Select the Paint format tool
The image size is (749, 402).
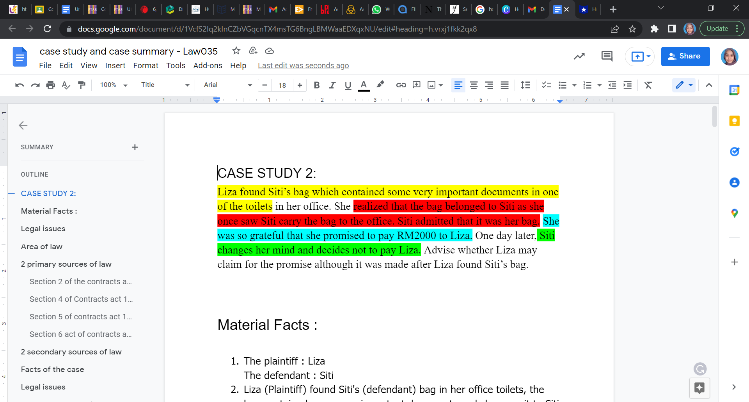[82, 85]
